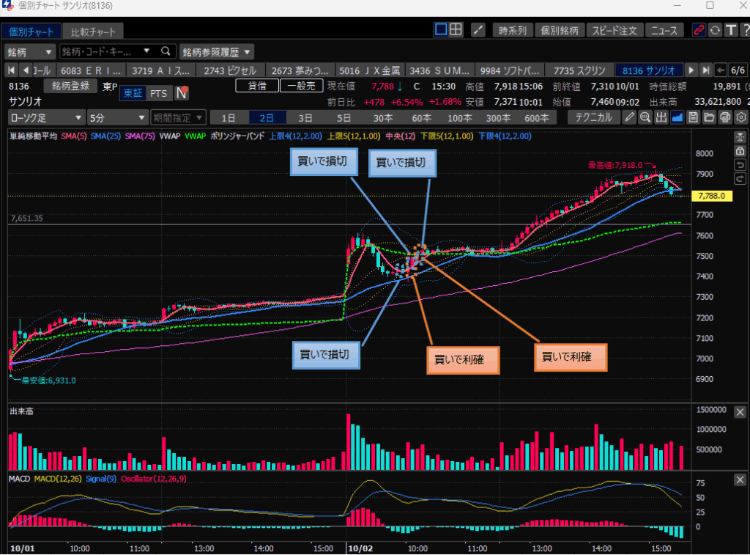Print the chart with printer icon
Image resolution: width=750 pixels, height=555 pixels.
(x=725, y=117)
